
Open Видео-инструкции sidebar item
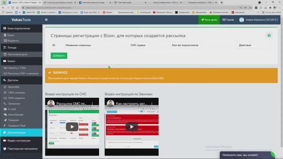21,140
